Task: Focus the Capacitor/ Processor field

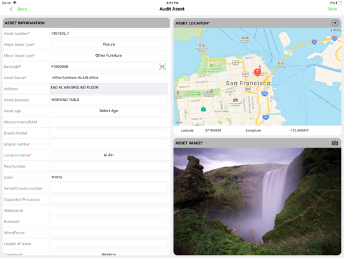Action: point(108,199)
